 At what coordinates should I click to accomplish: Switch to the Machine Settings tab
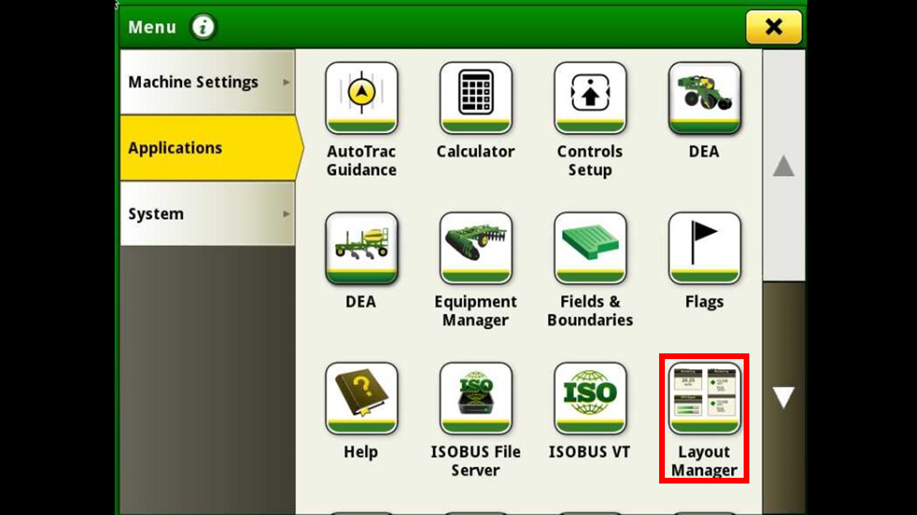(207, 82)
